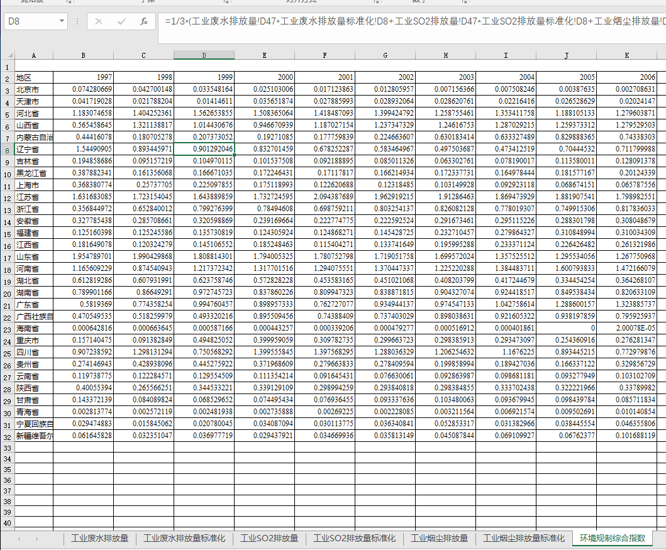The width and height of the screenshot is (666, 550).
Task: Click the 北京市 cell in column A
Action: [34, 90]
